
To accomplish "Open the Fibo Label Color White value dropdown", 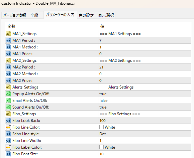I will pyautogui.click(x=144, y=147).
